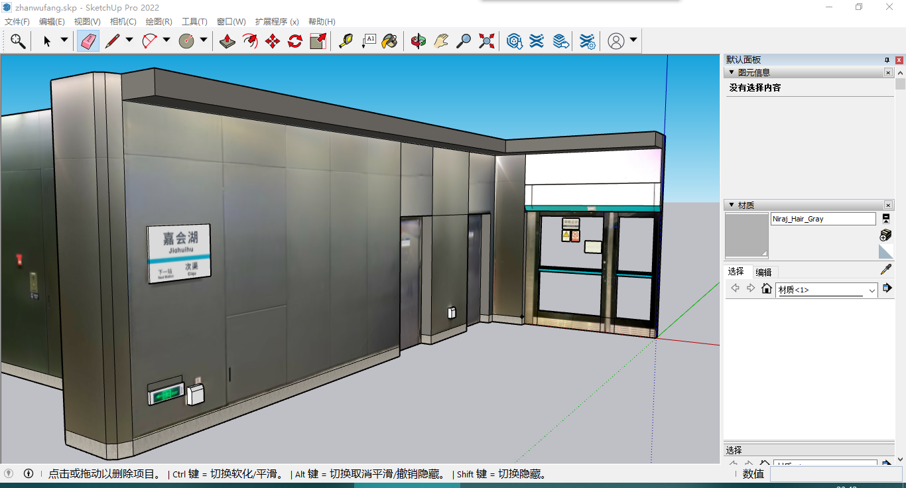
Task: Open the Line tool dropdown arrow
Action: [129, 40]
